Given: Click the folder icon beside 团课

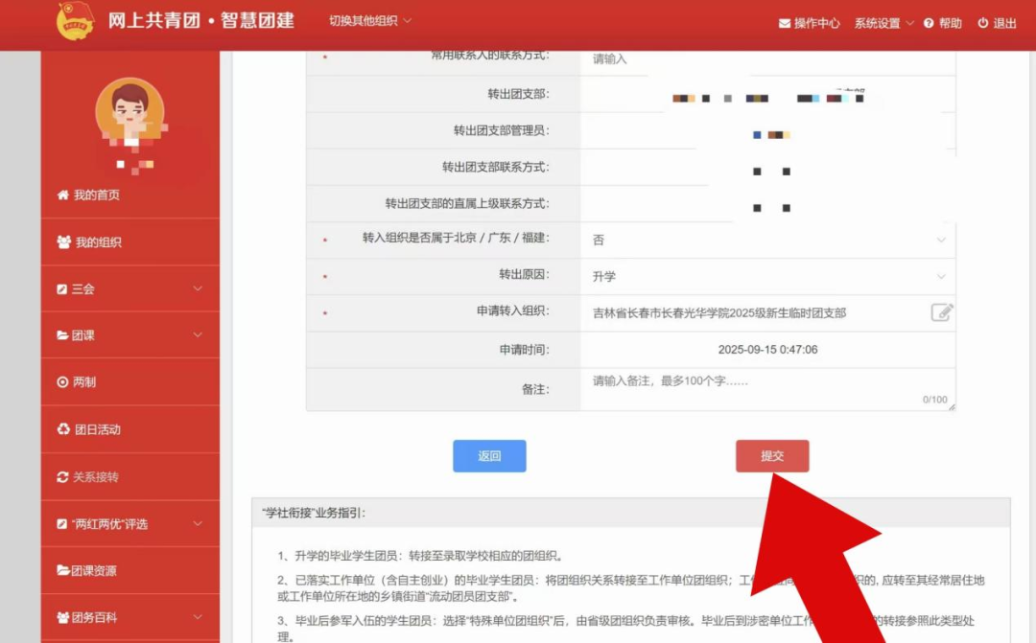Looking at the screenshot, I should coord(62,335).
